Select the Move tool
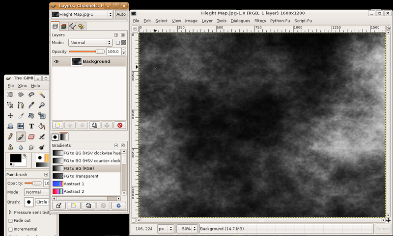Viewport: 393px width, 236px height. (x=10, y=116)
